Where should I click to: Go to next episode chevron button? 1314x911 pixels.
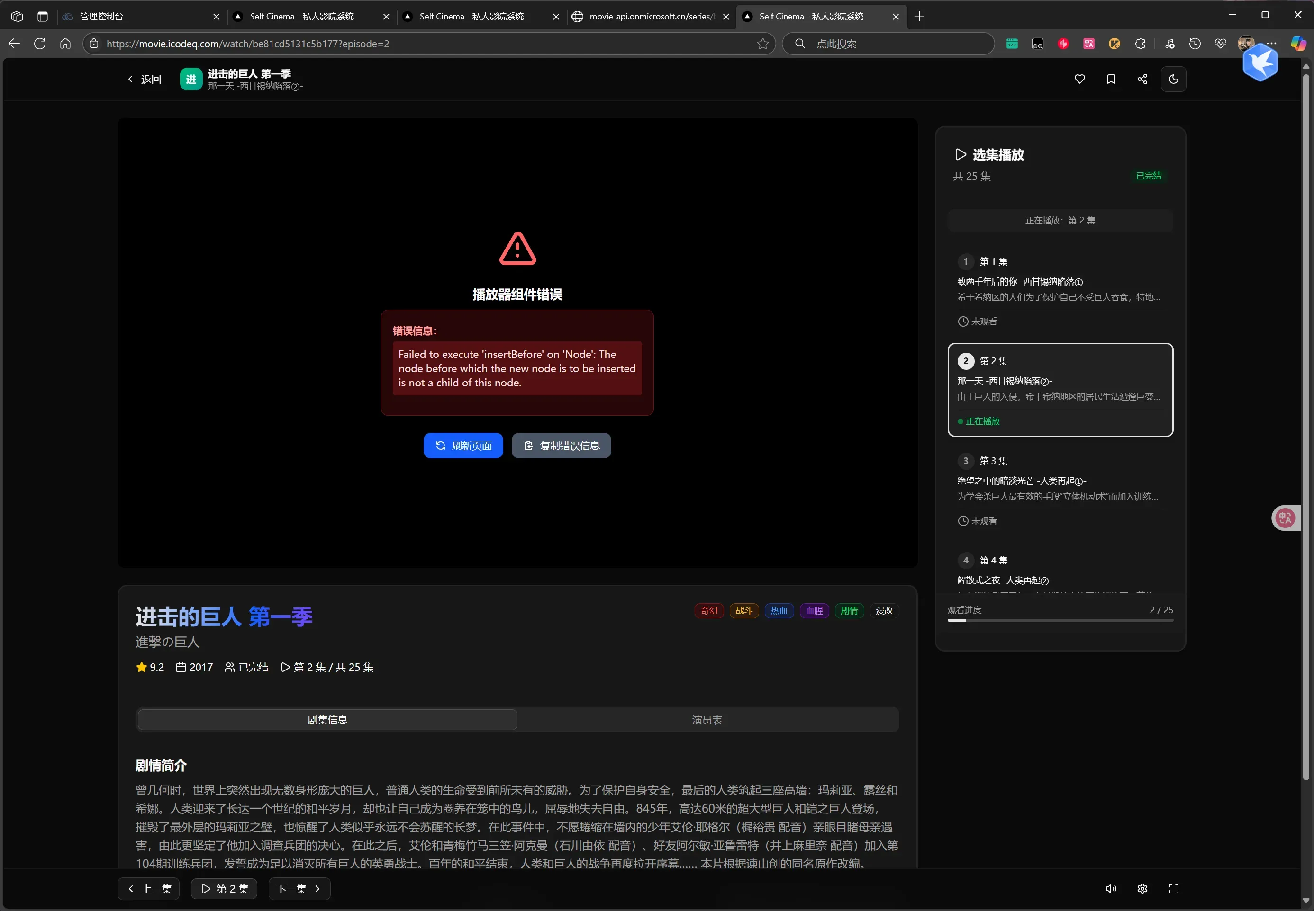coord(299,889)
